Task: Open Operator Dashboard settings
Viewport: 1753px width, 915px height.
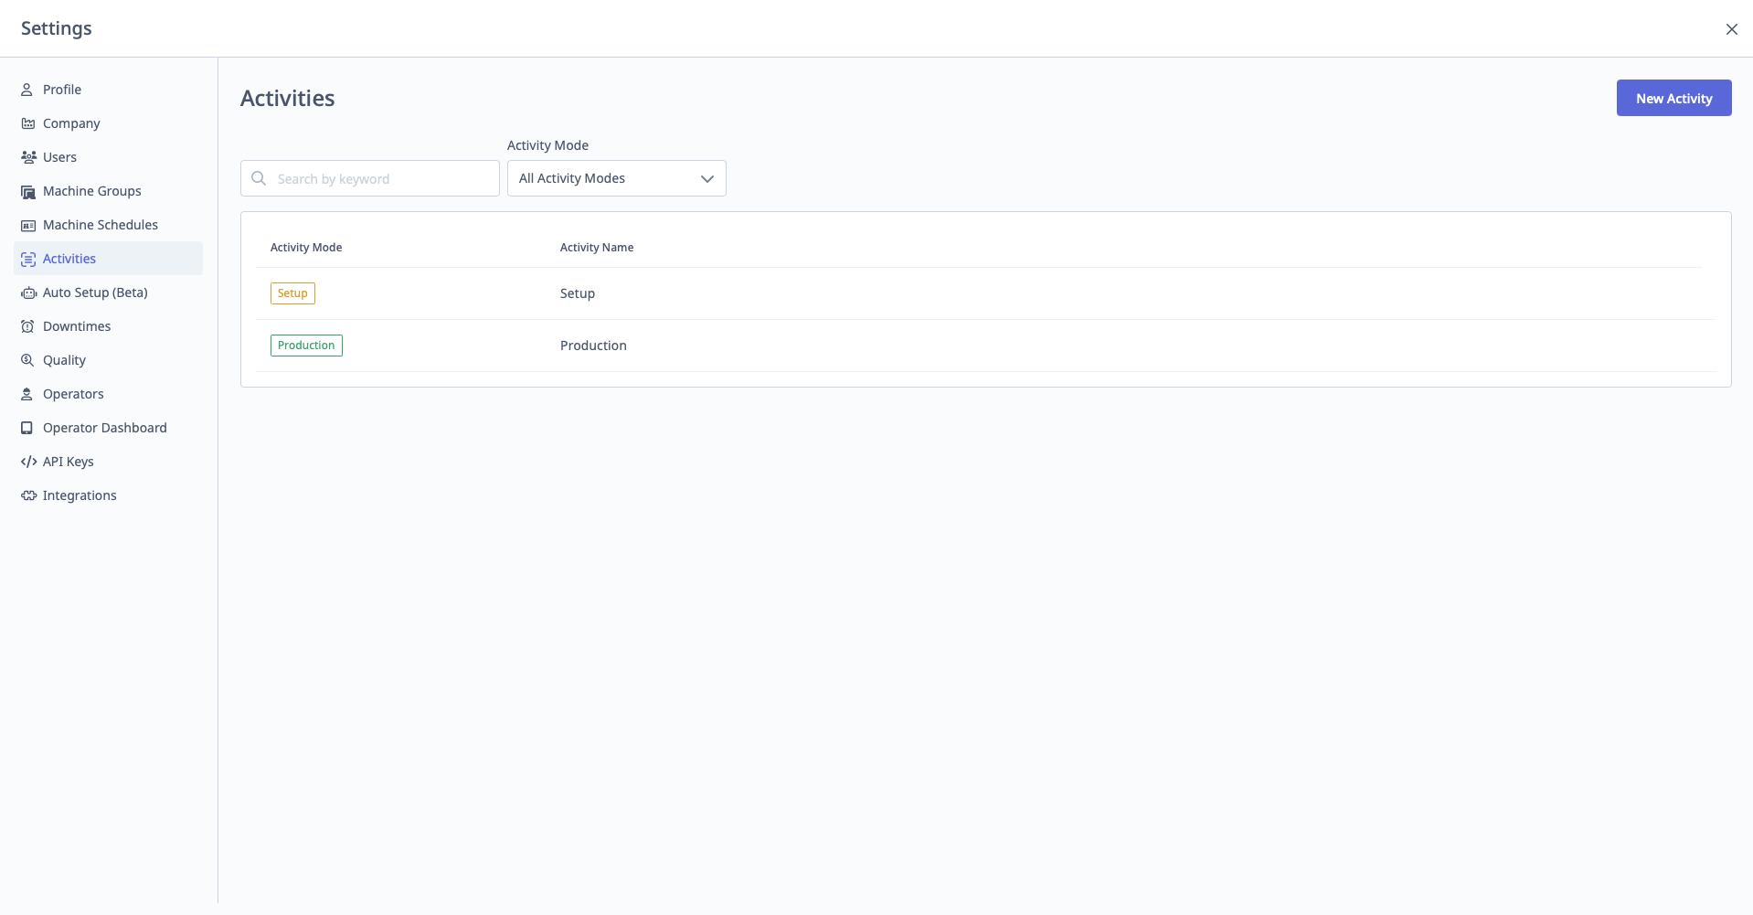Action: [x=104, y=428]
